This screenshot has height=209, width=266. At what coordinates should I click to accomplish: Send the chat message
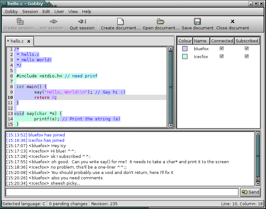click(x=250, y=192)
